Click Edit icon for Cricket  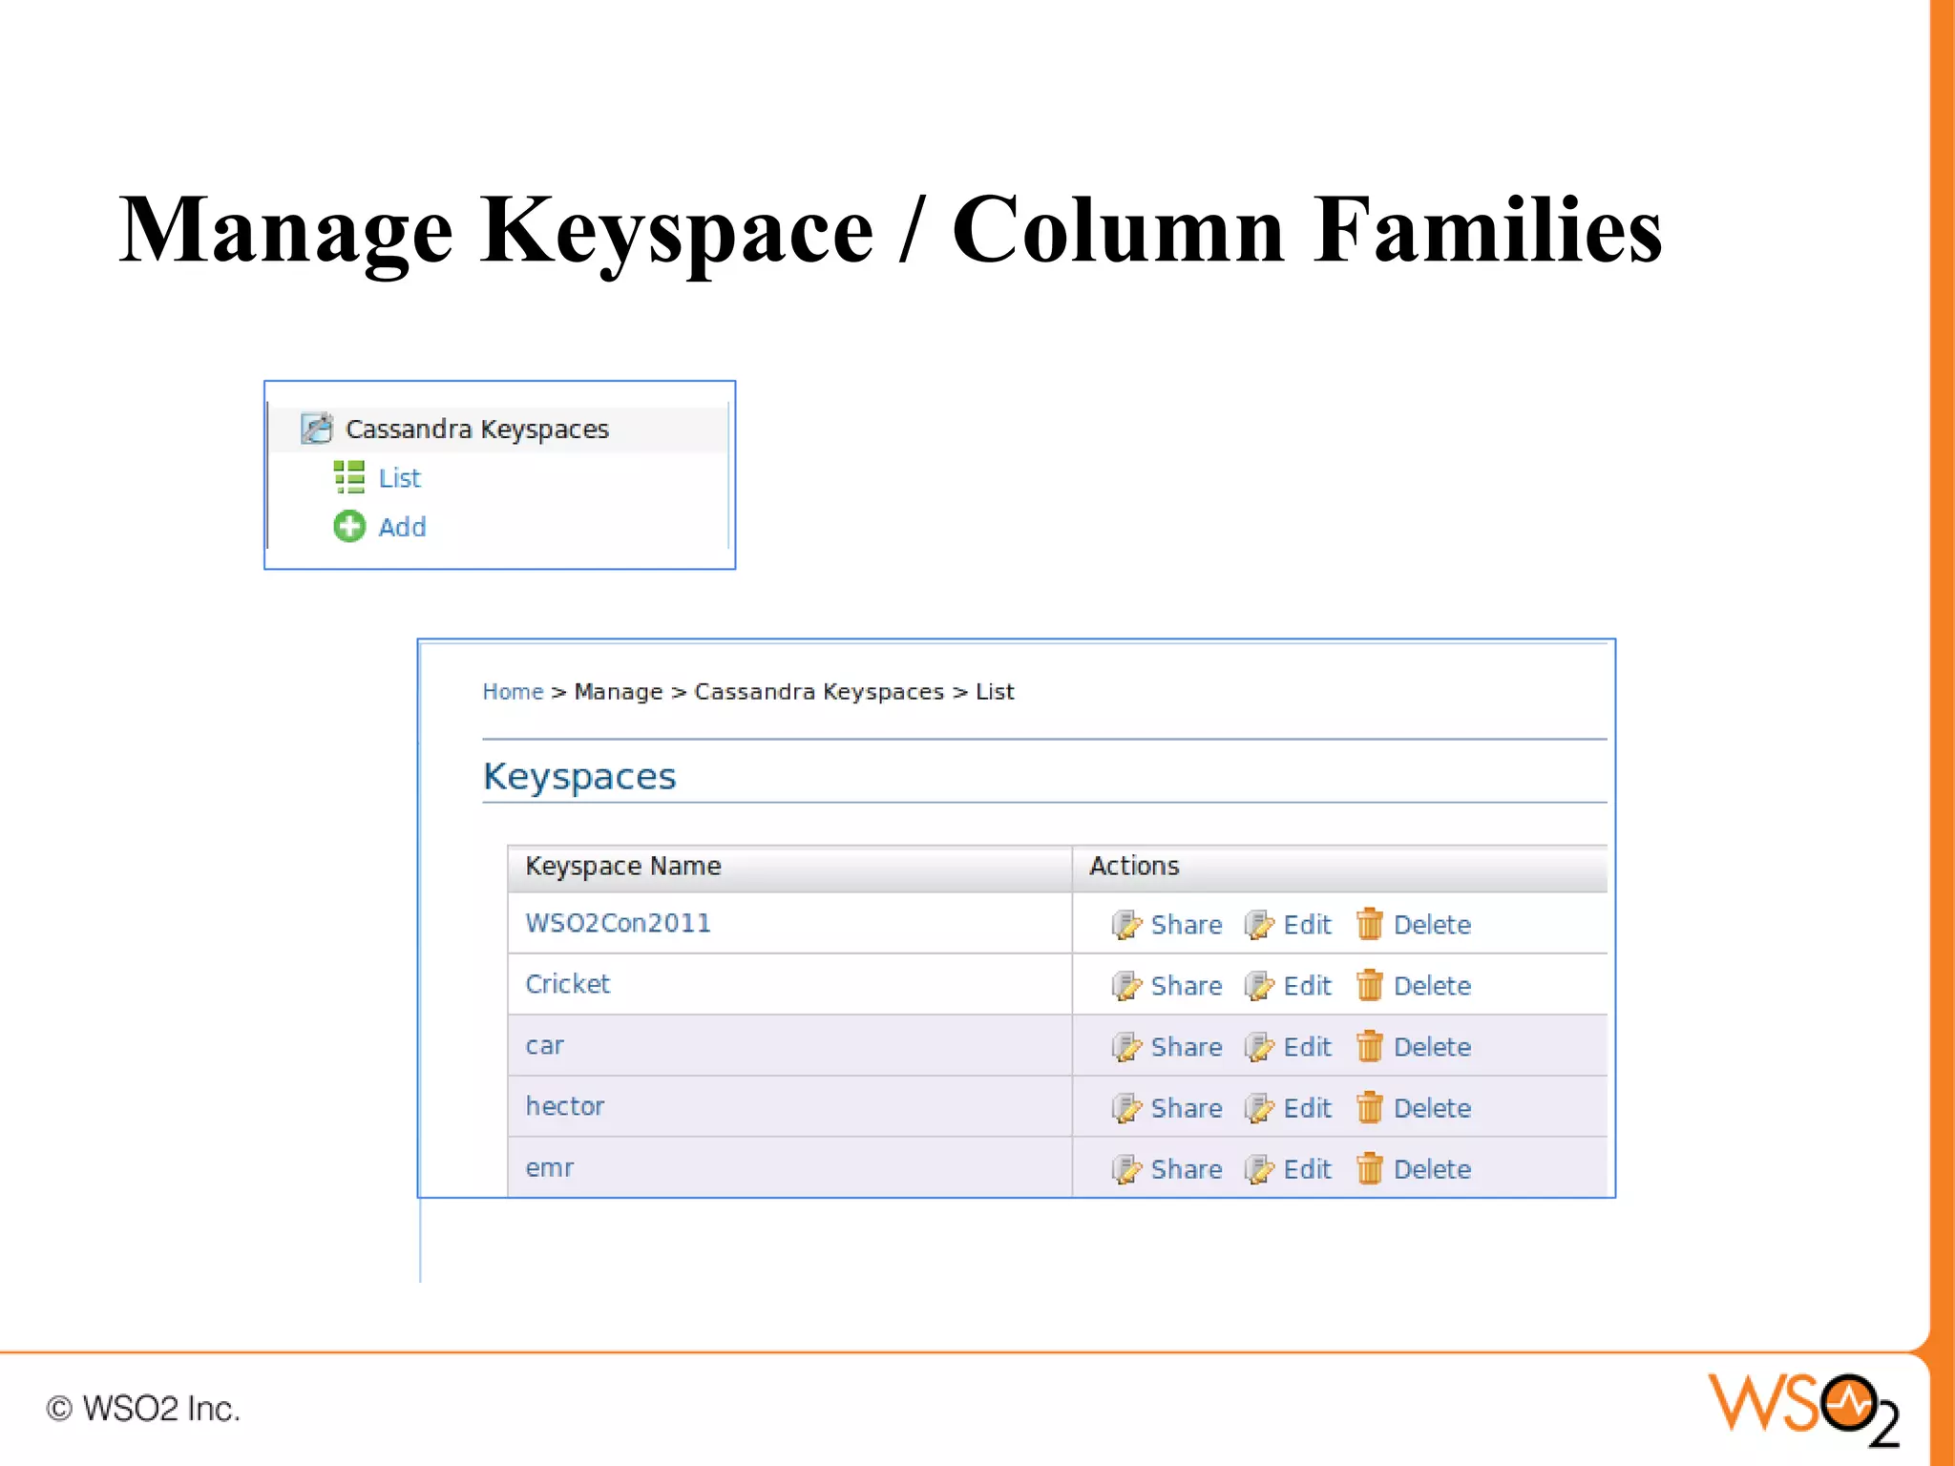[1259, 985]
